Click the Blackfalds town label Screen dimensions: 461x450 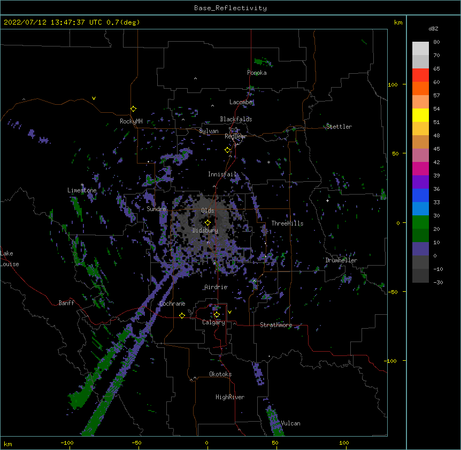click(x=236, y=119)
